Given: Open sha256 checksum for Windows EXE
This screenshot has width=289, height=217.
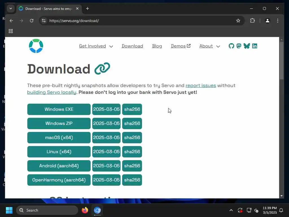Looking at the screenshot, I should click(132, 109).
